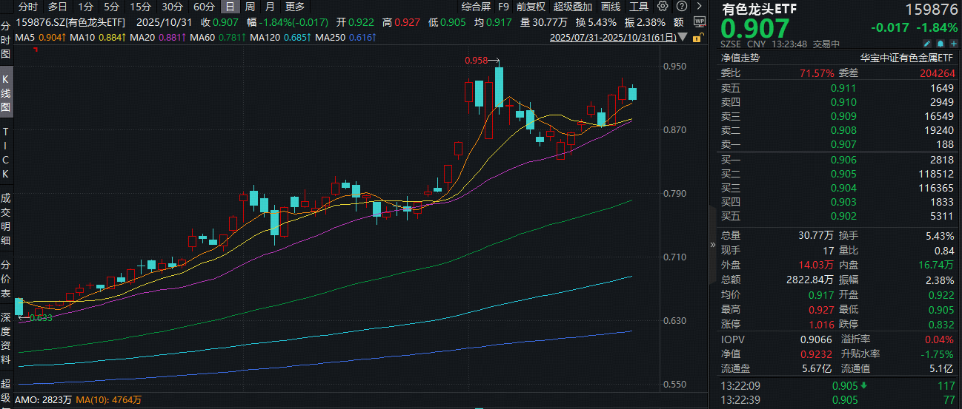Select the 60分 timeframe
Viewport: 962px width, 409px height.
tap(204, 7)
